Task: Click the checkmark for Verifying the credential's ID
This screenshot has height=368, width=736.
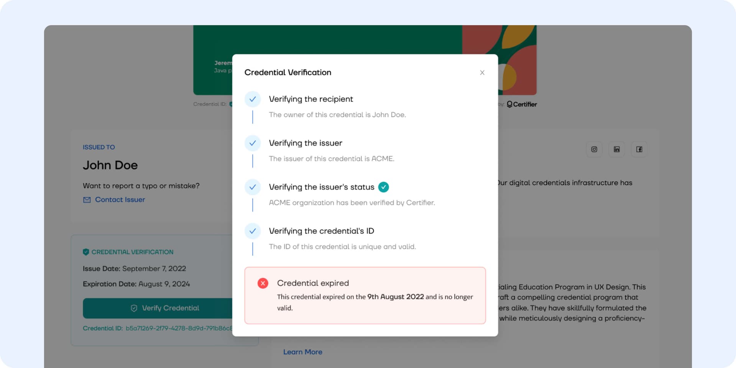Action: pyautogui.click(x=253, y=231)
